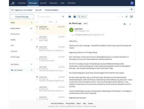
Task: Tick the checkbox for 'Great. Thanks' message
Action: tap(37, 39)
